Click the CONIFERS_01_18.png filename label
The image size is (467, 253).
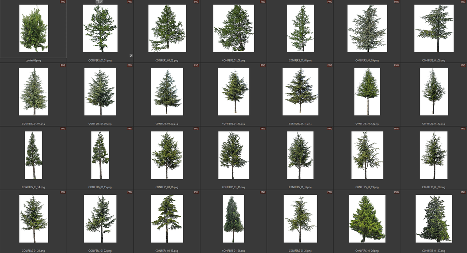300,187
